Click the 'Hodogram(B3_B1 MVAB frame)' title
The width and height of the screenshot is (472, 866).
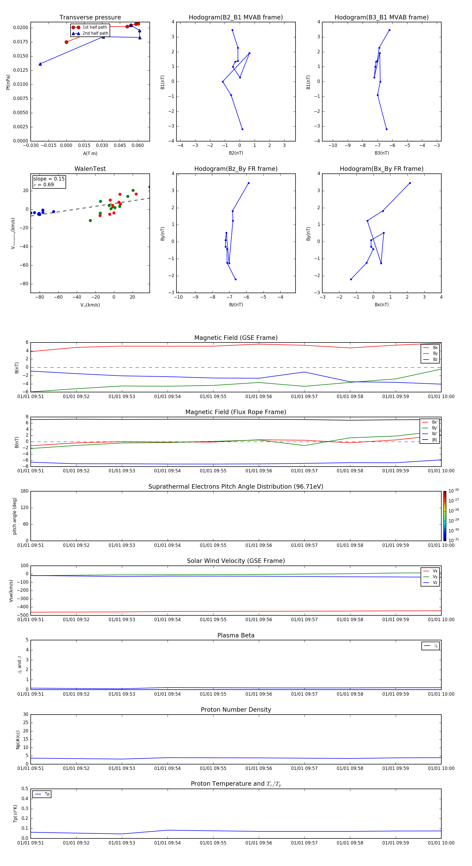(382, 18)
